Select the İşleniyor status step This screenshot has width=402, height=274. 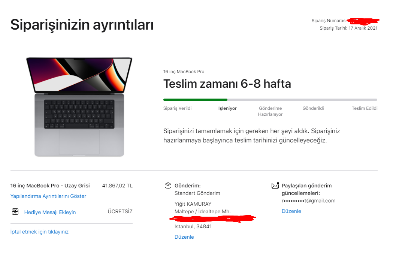click(x=227, y=108)
